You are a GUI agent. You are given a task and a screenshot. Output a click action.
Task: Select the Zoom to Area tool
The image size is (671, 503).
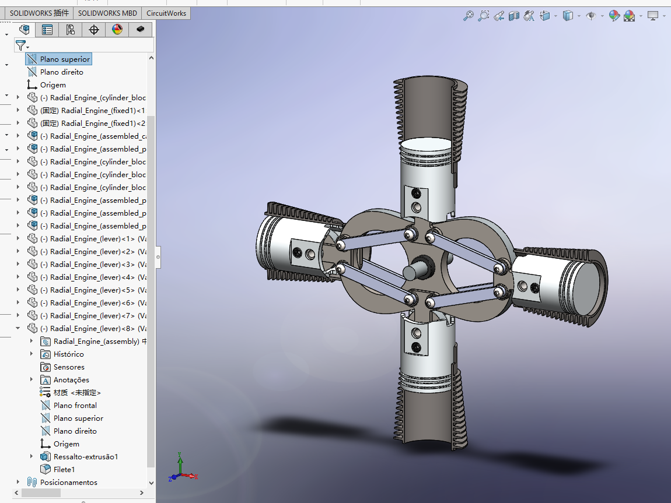(484, 16)
